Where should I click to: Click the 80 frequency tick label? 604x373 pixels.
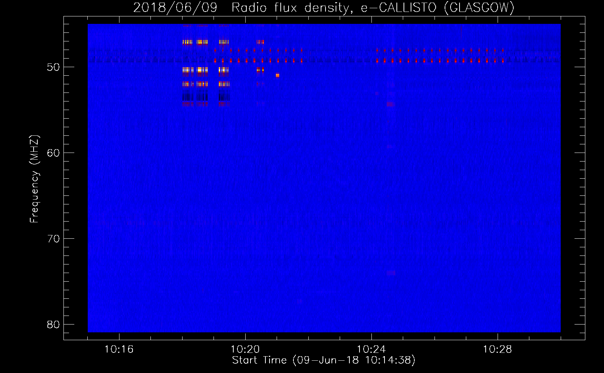(53, 325)
